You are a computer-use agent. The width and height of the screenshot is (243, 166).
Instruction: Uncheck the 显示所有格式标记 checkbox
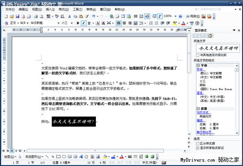(197, 148)
